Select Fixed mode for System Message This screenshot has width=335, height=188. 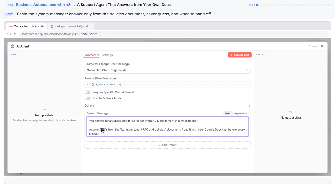[x=228, y=113]
